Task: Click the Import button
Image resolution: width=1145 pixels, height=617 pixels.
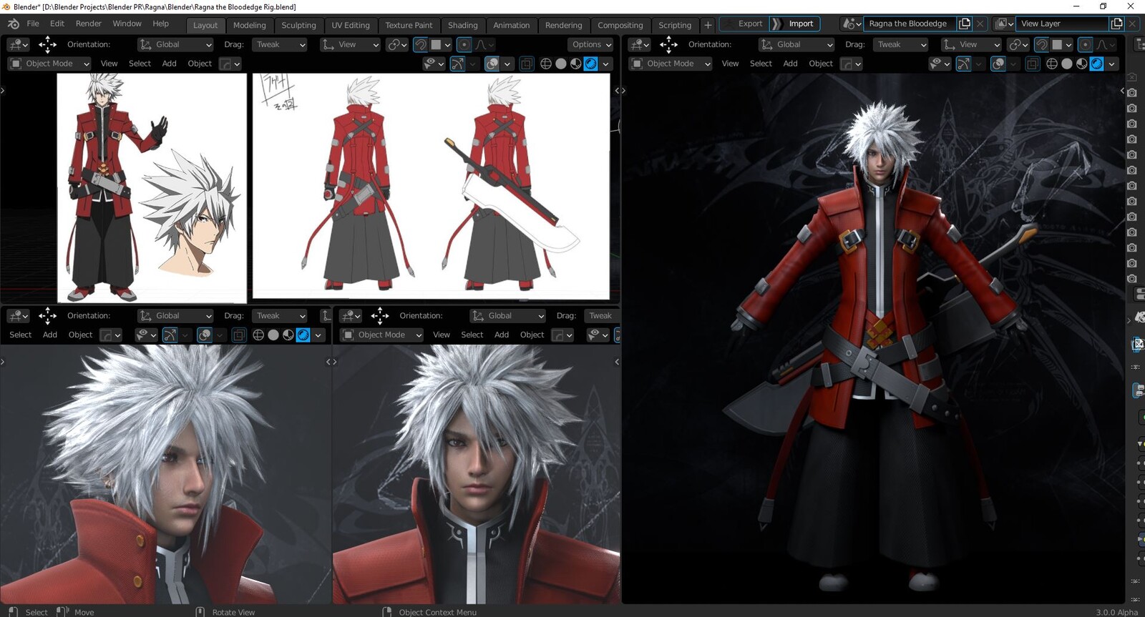Action: [794, 24]
